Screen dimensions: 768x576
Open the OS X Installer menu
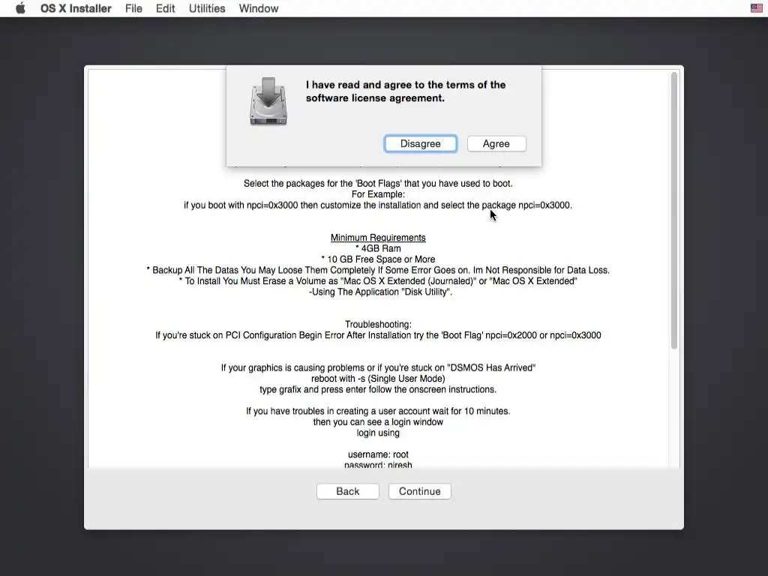click(x=76, y=8)
